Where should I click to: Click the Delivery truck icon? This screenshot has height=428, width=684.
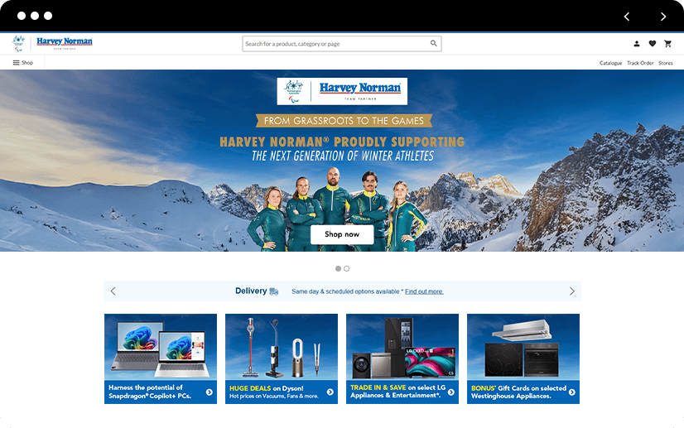click(x=274, y=291)
